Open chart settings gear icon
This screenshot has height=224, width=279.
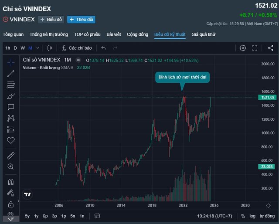point(243,48)
